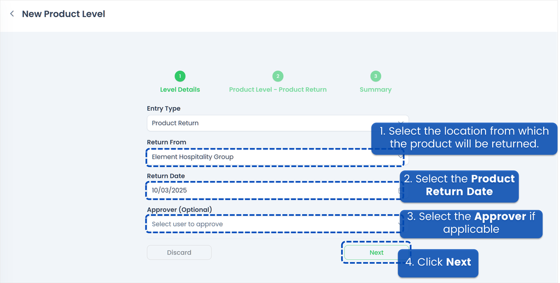Open calendar icon in Return Date field
The height and width of the screenshot is (283, 560).
point(400,190)
